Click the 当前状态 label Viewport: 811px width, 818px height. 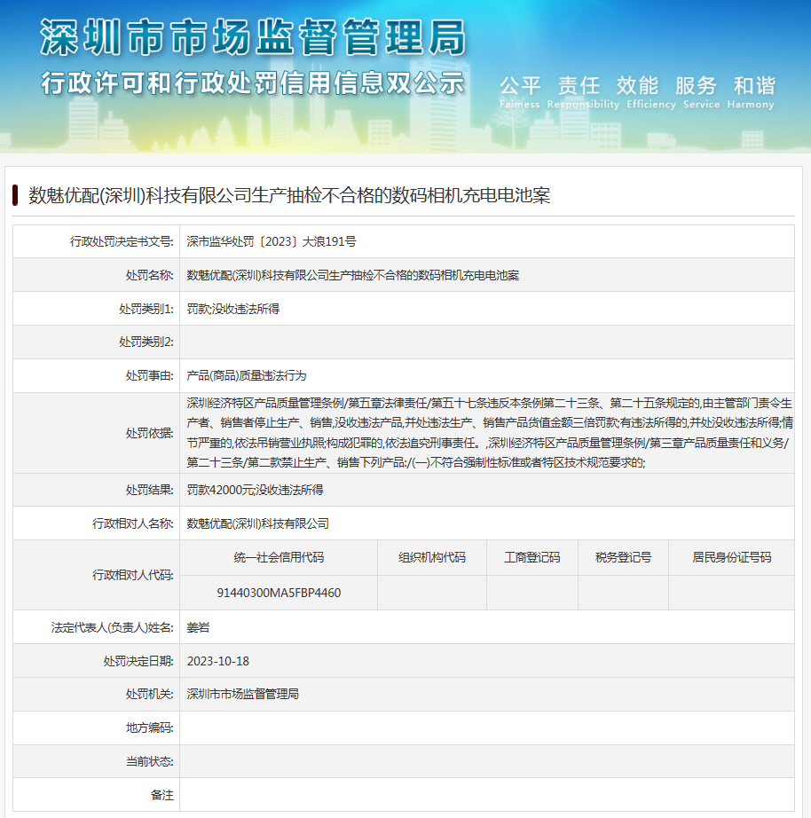pyautogui.click(x=149, y=761)
